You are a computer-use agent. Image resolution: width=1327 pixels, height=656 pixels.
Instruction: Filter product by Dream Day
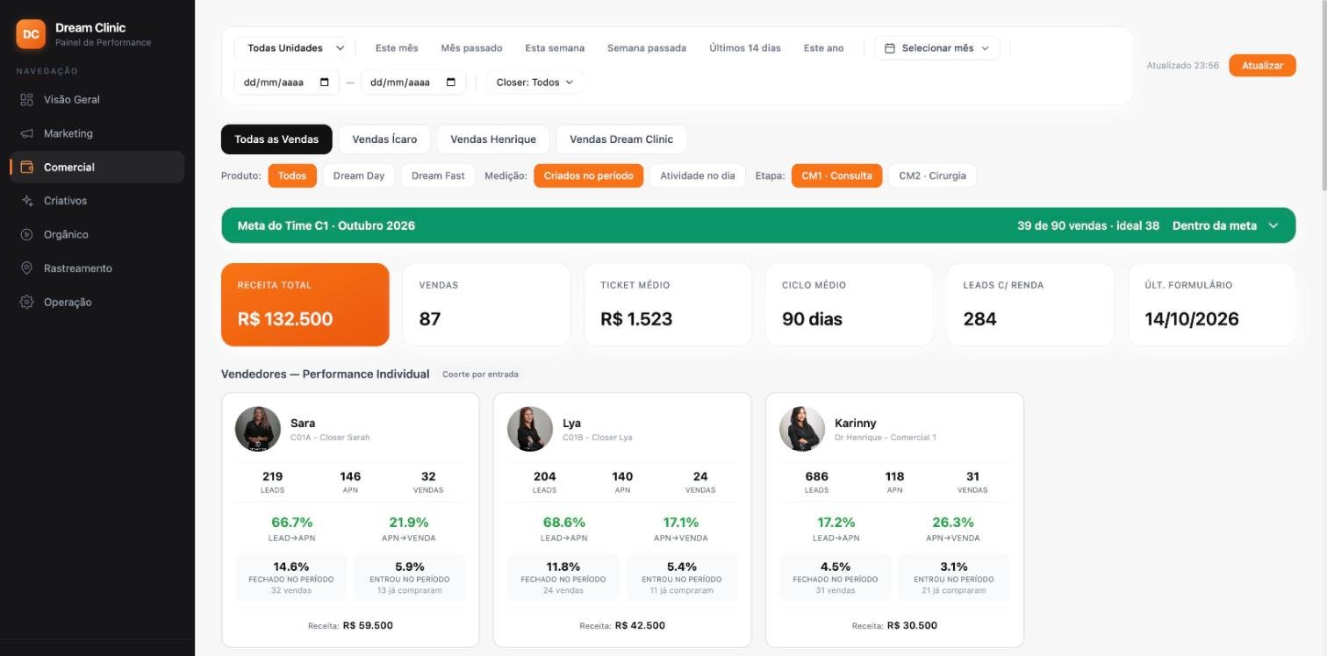tap(359, 175)
